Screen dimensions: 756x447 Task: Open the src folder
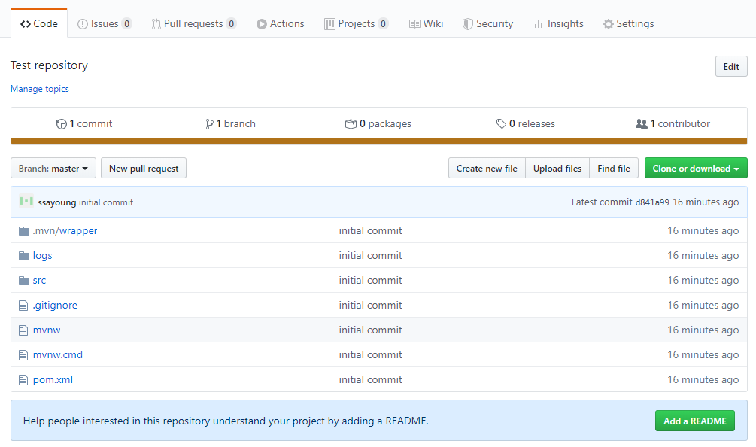[x=40, y=281]
